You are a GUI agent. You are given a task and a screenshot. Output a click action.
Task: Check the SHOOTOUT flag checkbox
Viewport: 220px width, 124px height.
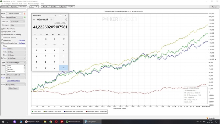pyautogui.click(x=7, y=71)
